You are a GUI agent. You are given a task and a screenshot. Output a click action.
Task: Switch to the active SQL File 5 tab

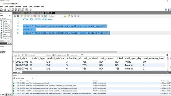click(49, 13)
